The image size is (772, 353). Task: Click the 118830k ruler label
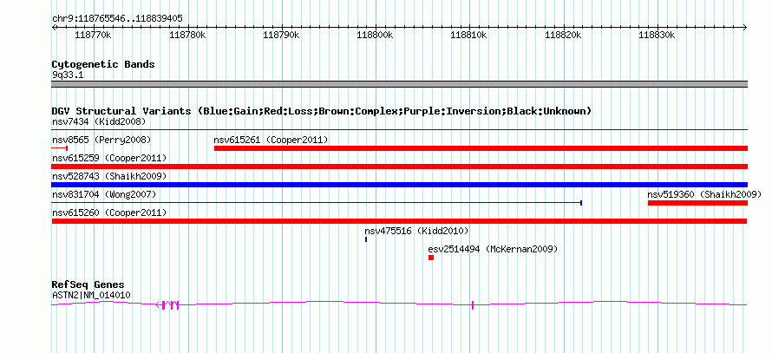657,35
